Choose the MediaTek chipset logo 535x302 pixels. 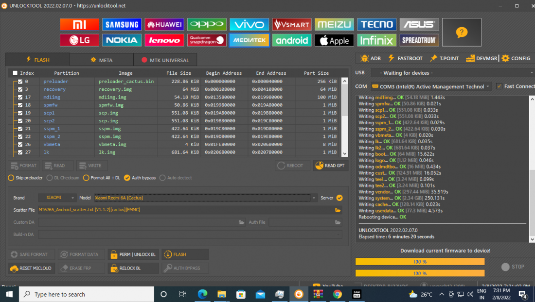point(249,40)
